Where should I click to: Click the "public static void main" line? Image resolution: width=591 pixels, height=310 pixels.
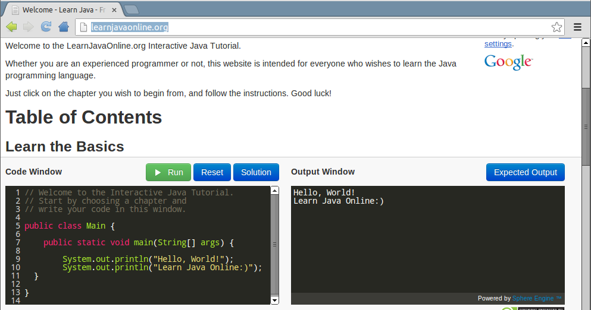pos(138,243)
